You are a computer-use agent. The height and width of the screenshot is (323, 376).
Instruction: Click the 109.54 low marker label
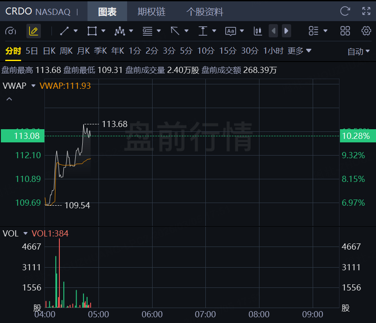[x=77, y=205]
